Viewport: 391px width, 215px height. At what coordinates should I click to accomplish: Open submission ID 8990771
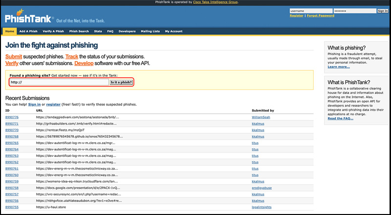point(12,124)
